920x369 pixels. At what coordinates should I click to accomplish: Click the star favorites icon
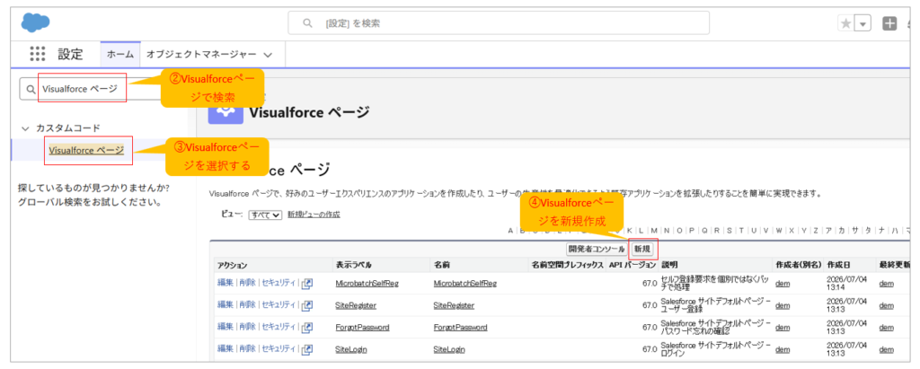(x=846, y=23)
